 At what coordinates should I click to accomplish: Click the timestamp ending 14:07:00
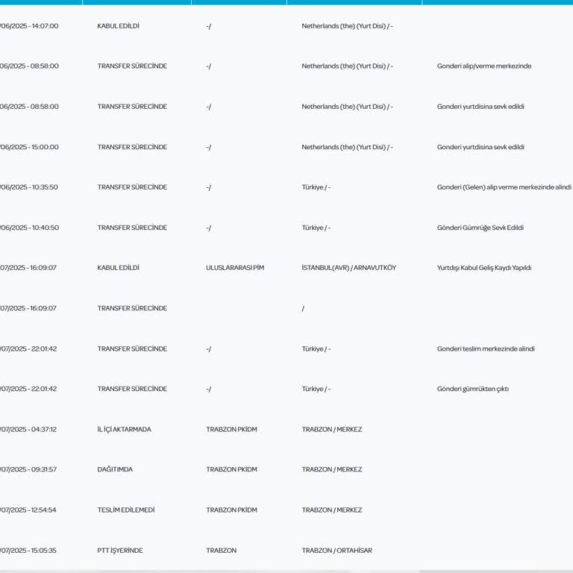(29, 26)
